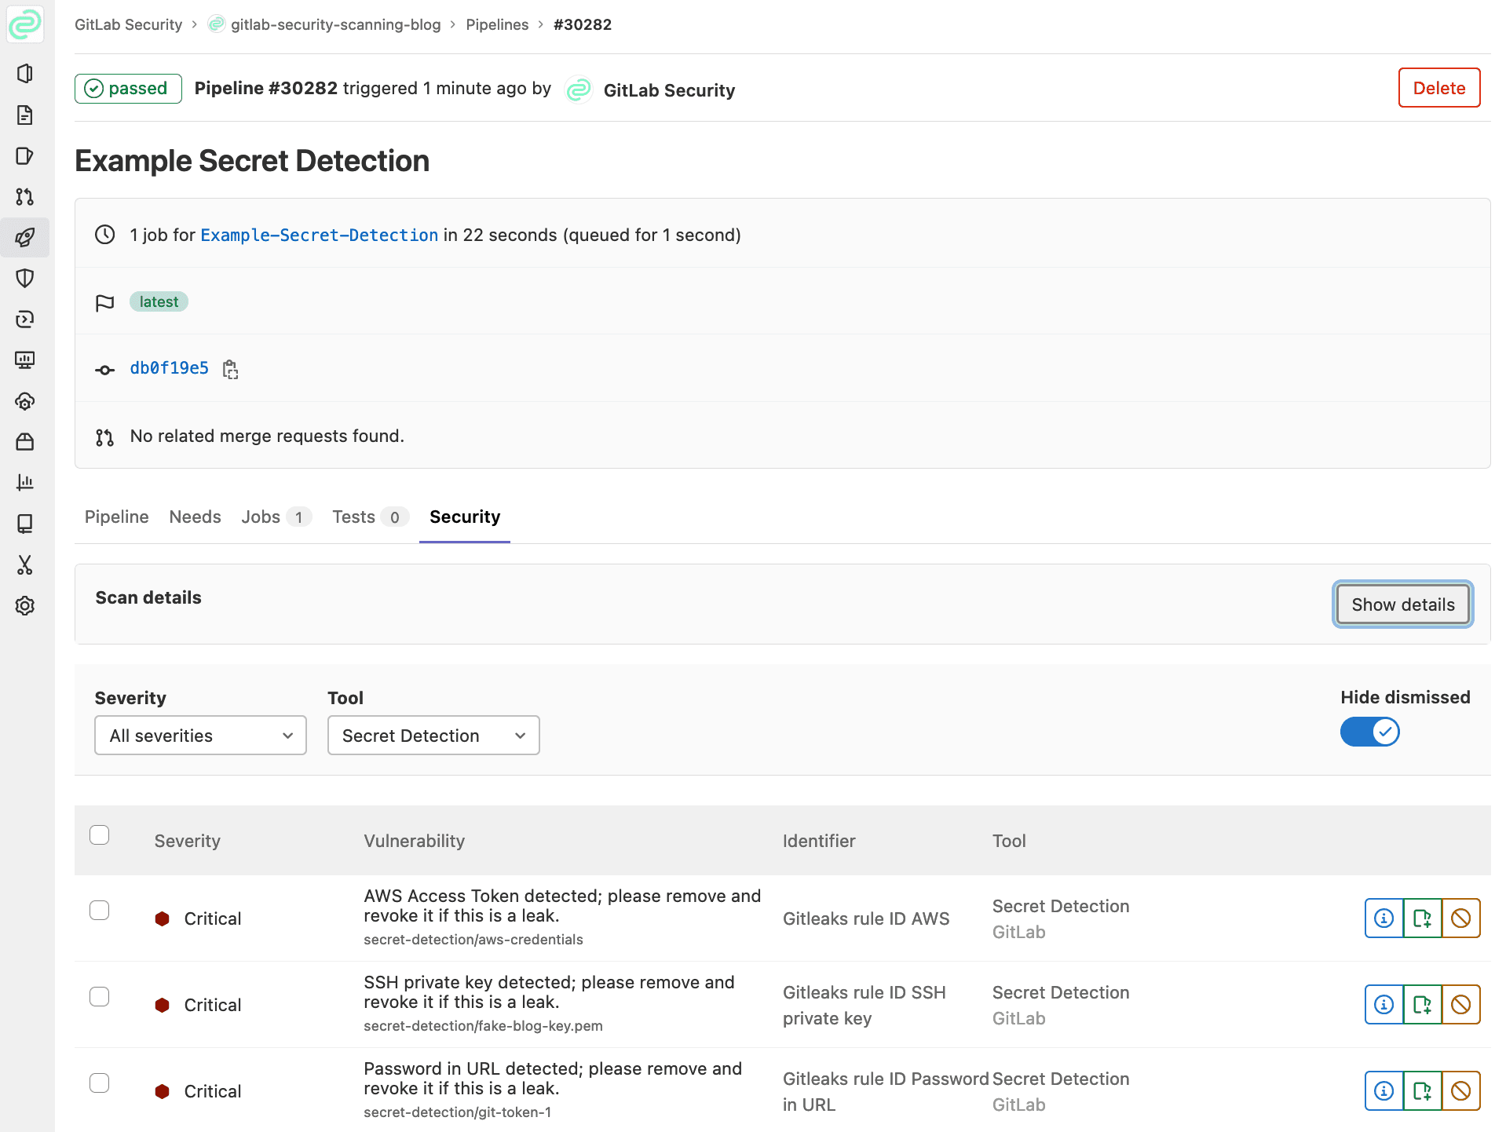Open more info for AWS Access Token vulnerability
The image size is (1506, 1132).
1384,918
